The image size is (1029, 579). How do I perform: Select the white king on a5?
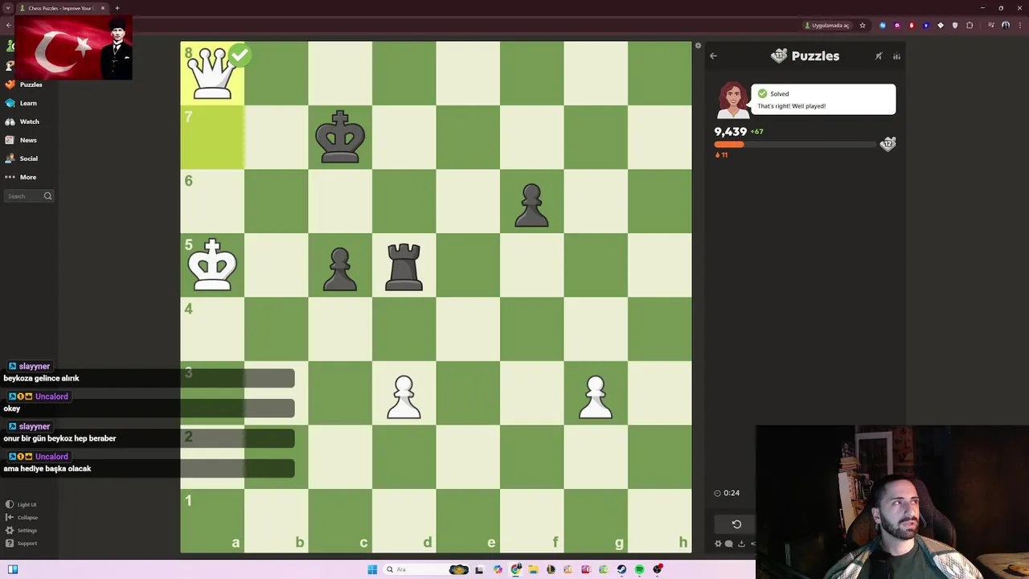pos(211,265)
